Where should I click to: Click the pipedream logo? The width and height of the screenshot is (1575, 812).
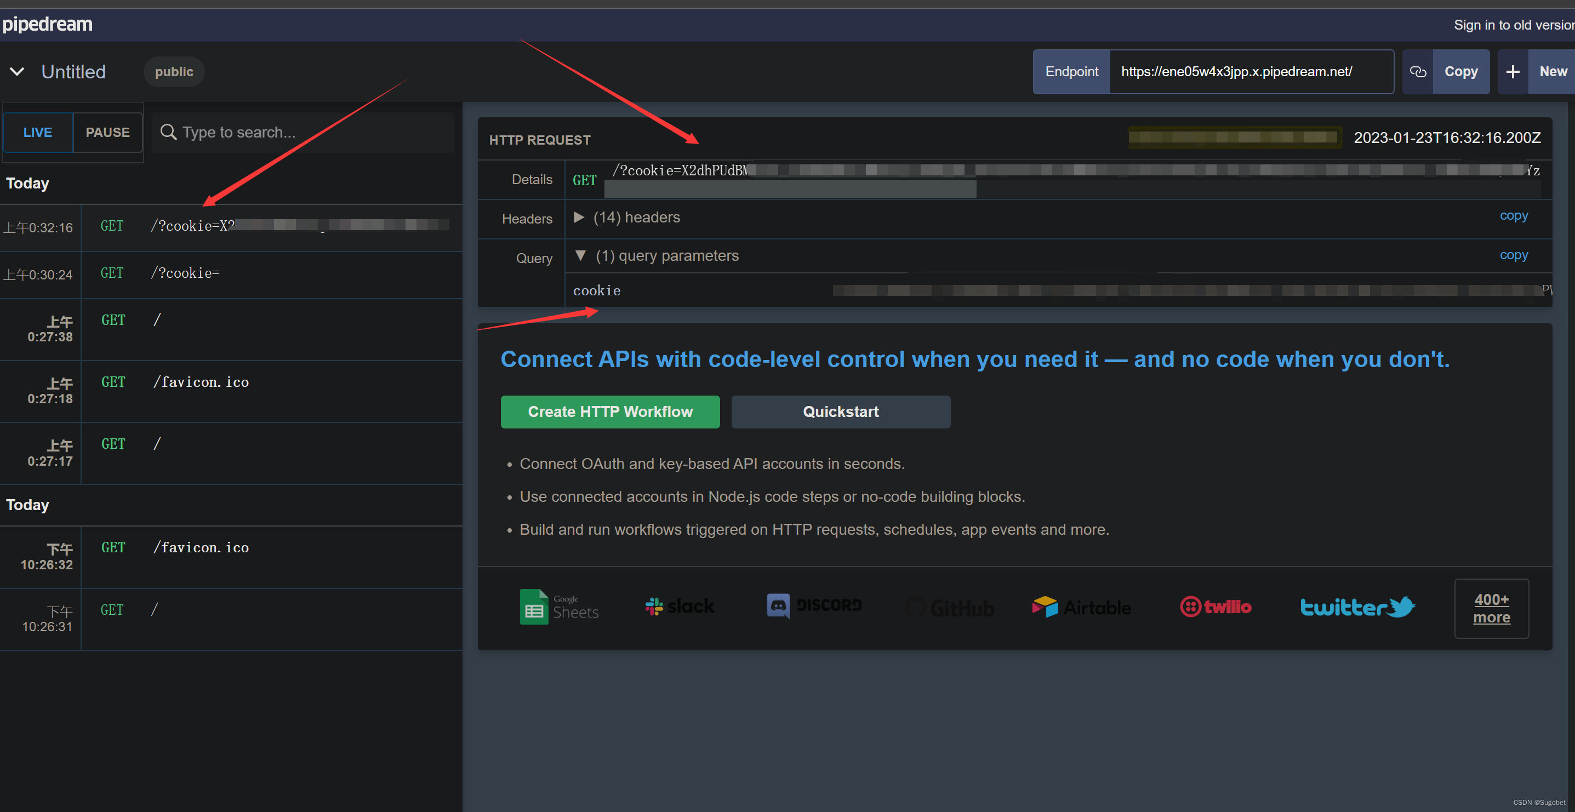point(47,25)
